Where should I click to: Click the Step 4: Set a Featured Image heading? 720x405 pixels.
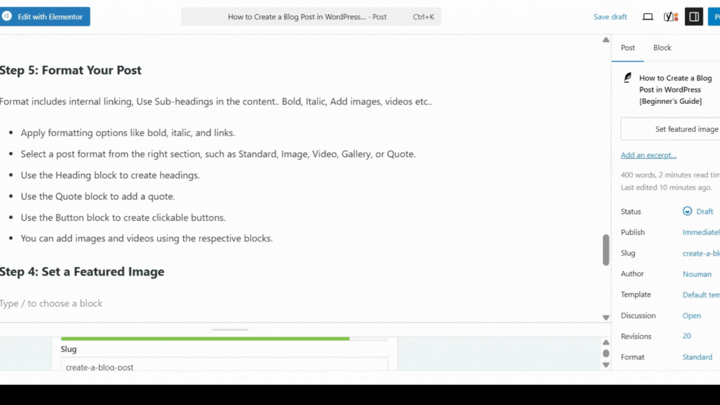coord(82,271)
